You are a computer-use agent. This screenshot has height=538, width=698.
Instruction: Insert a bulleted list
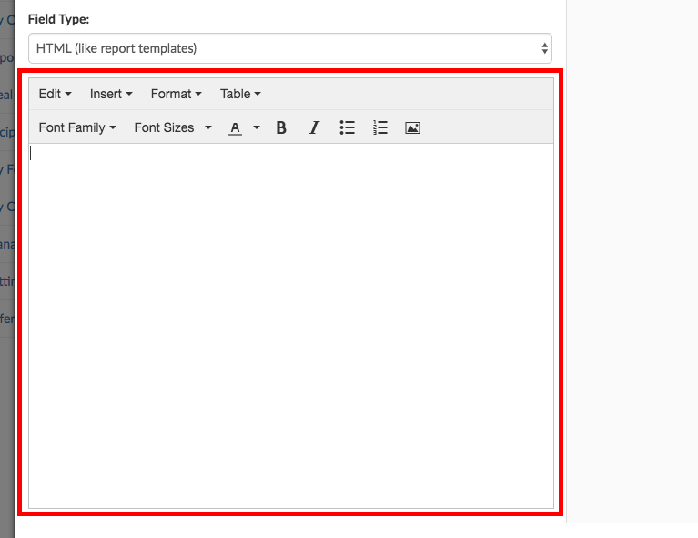pyautogui.click(x=347, y=128)
